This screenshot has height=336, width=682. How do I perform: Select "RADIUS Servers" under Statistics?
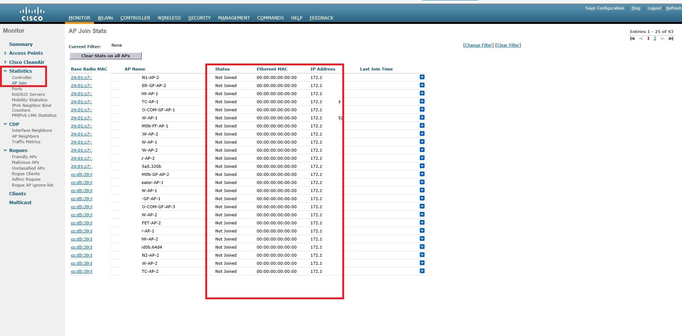tap(29, 94)
